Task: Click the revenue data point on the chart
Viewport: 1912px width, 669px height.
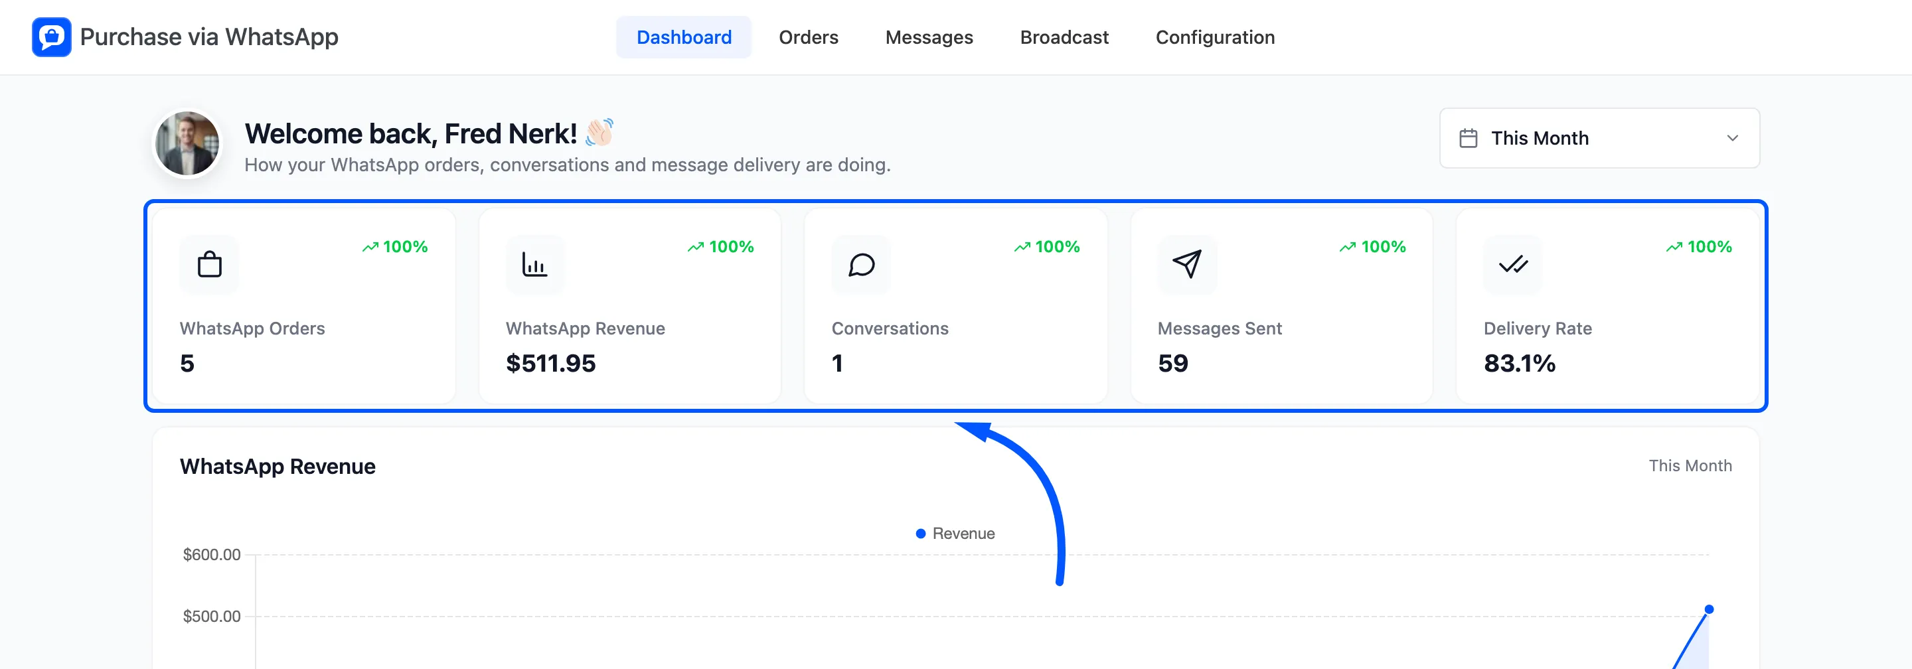Action: 1709,610
